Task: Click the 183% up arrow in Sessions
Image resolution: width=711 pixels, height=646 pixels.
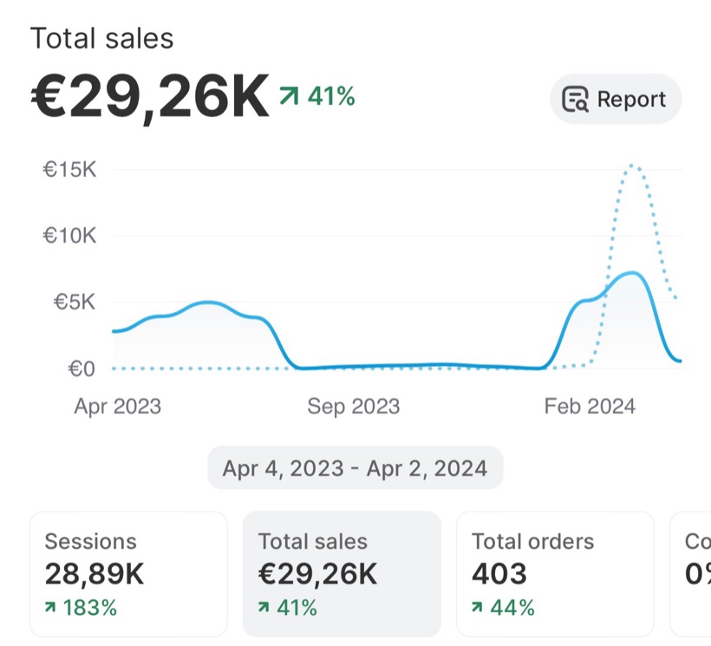Action: (50, 607)
